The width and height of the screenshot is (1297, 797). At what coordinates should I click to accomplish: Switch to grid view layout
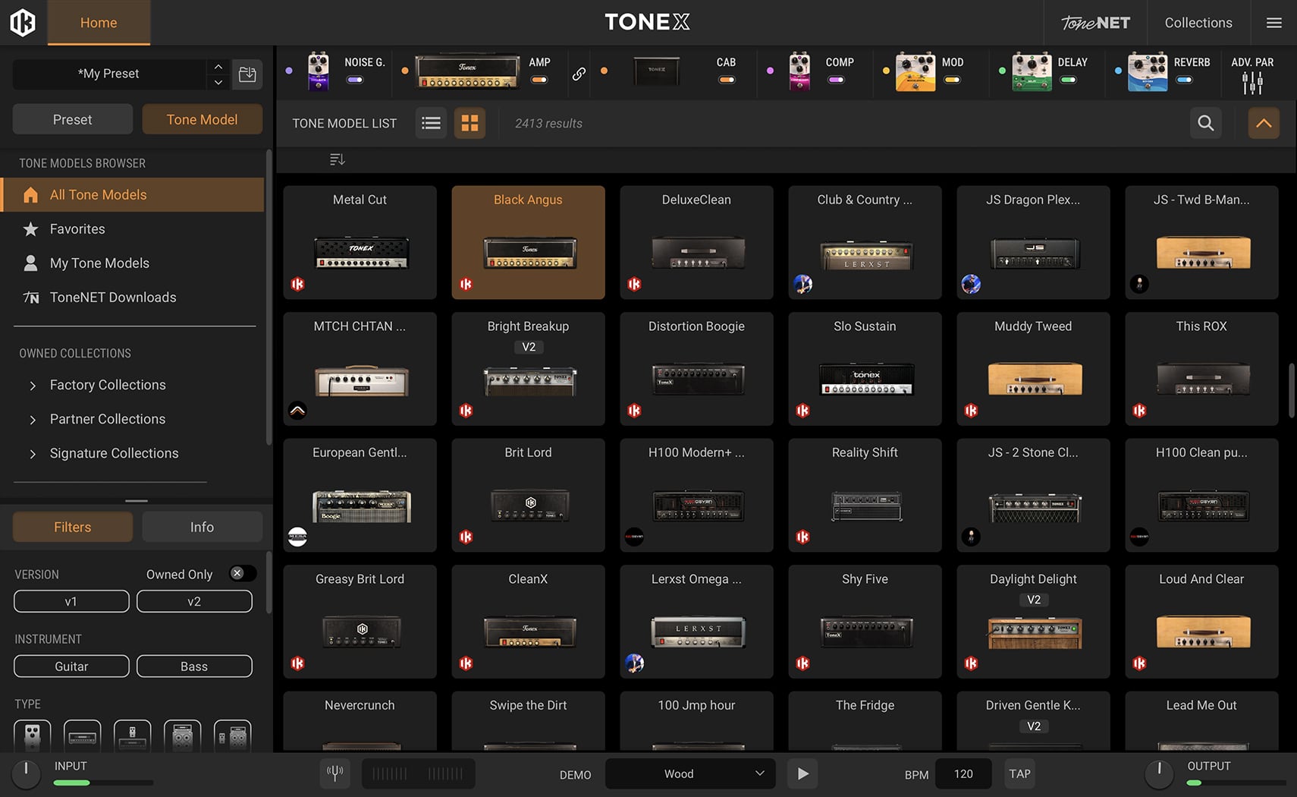pos(469,123)
